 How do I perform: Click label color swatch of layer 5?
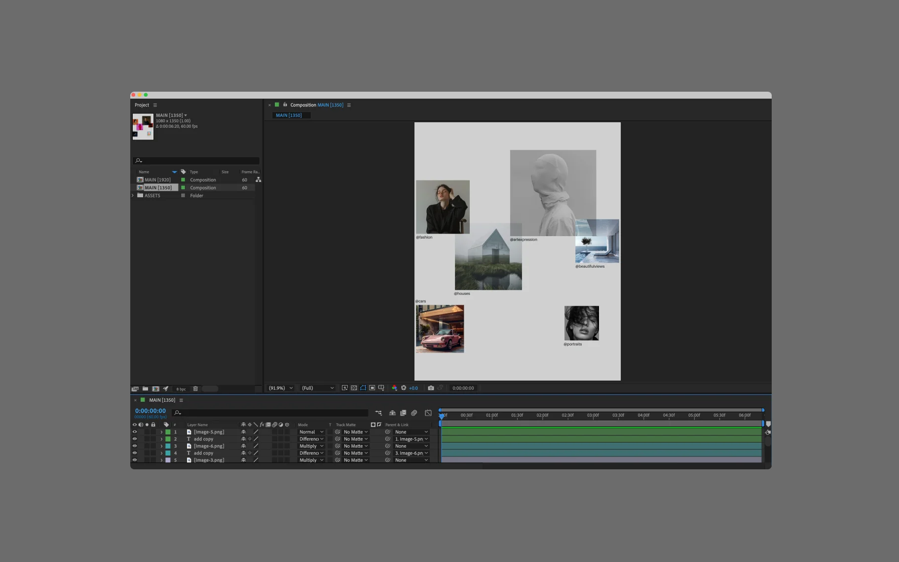click(x=168, y=460)
